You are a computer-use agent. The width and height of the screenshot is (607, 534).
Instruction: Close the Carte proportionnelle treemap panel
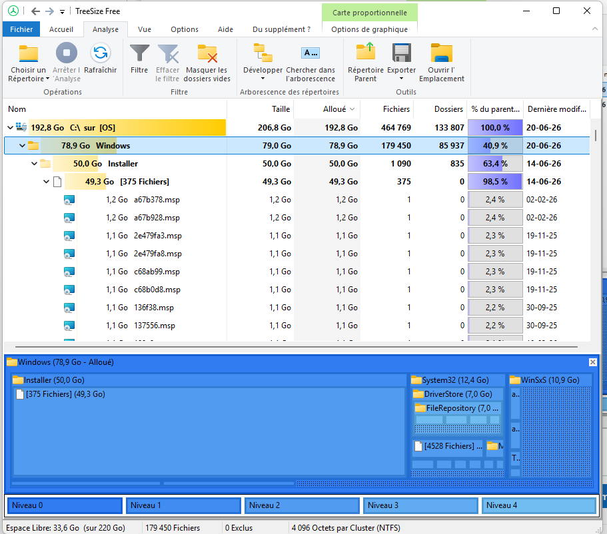(593, 362)
